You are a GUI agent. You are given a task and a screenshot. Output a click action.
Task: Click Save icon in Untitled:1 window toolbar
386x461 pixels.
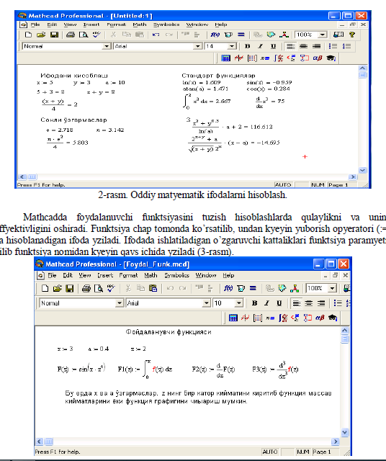pyautogui.click(x=55, y=35)
